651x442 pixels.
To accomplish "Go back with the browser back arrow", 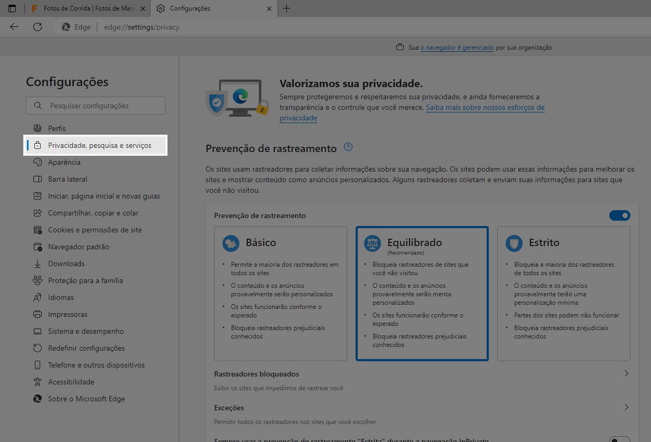I will [x=14, y=27].
